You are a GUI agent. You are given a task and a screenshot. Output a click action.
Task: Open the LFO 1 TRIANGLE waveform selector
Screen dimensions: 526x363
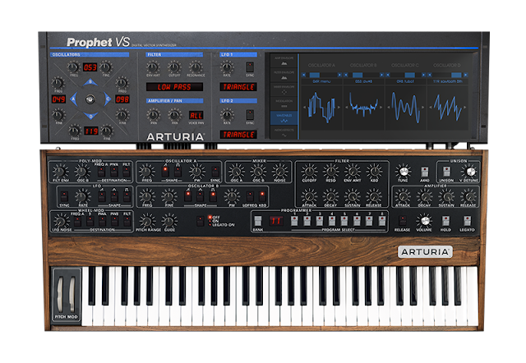click(238, 87)
